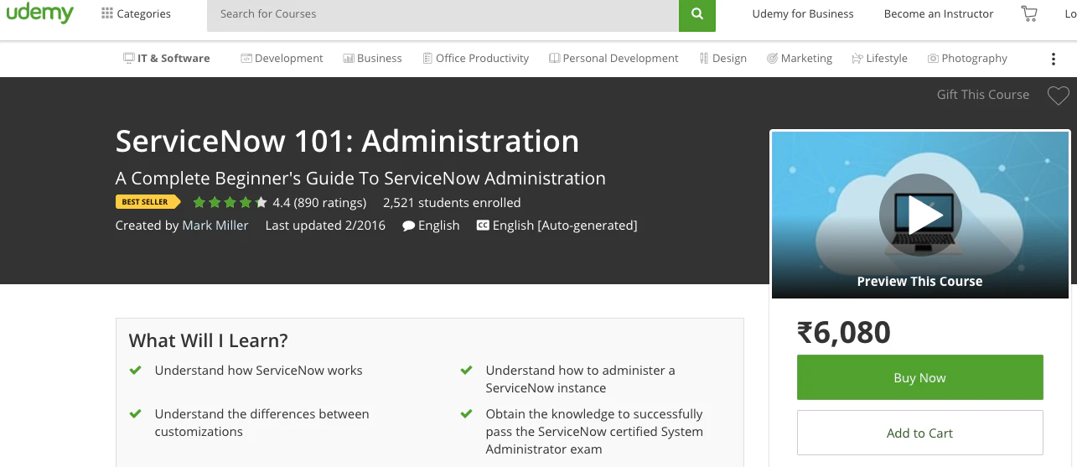This screenshot has height=467, width=1077.
Task: Click the closed captions CC icon
Action: 483,225
